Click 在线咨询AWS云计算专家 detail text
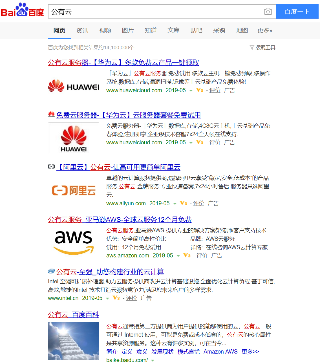 pyautogui.click(x=237, y=247)
